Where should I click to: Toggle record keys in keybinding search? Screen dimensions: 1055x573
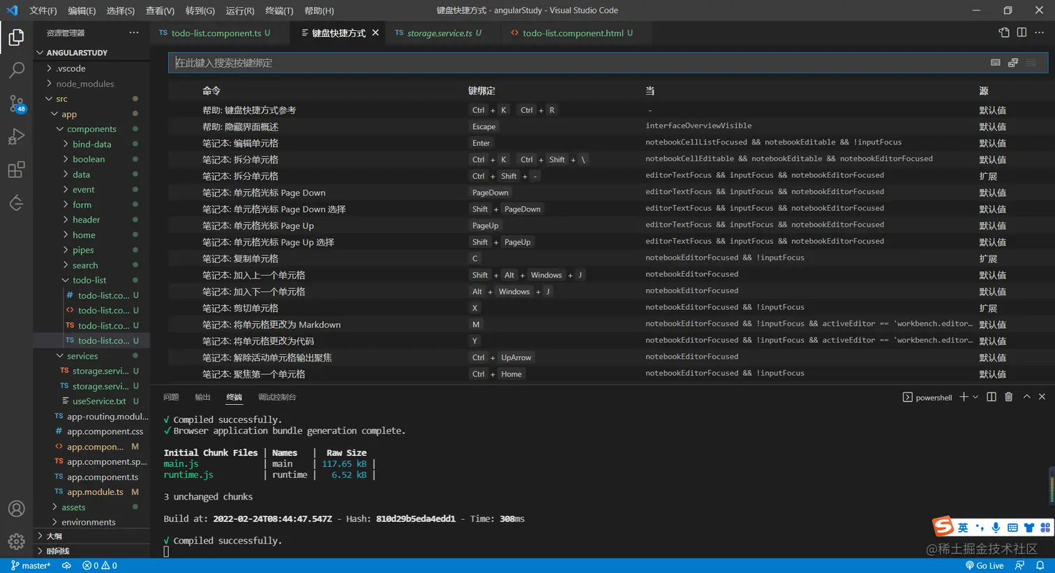(x=996, y=63)
